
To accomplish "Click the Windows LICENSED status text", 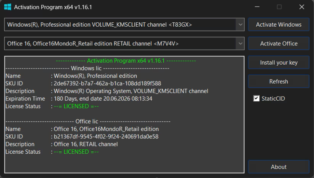I will point(76,106).
